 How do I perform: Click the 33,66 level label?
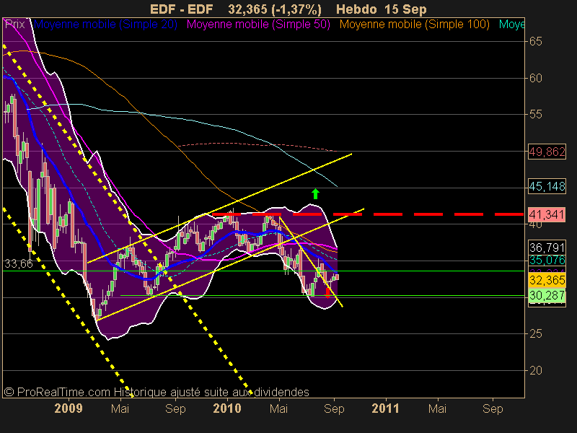[x=19, y=263]
